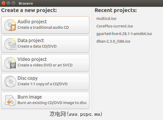This screenshot has width=163, height=120.
Task: Choose Disc copy option
Action: tap(45, 81)
